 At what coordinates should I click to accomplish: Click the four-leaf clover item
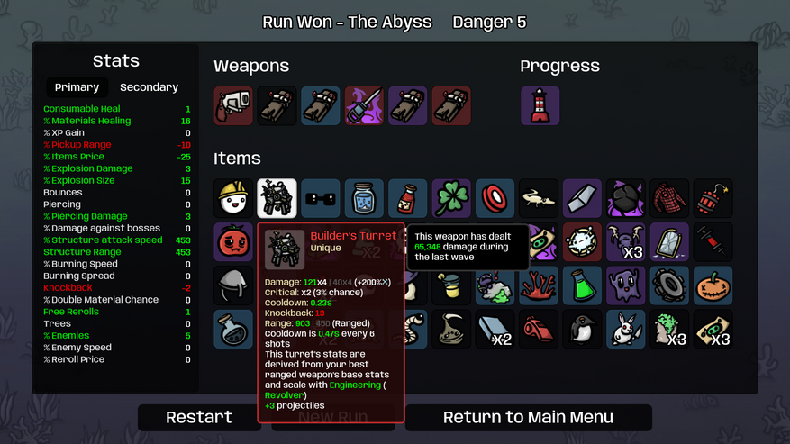(x=451, y=198)
